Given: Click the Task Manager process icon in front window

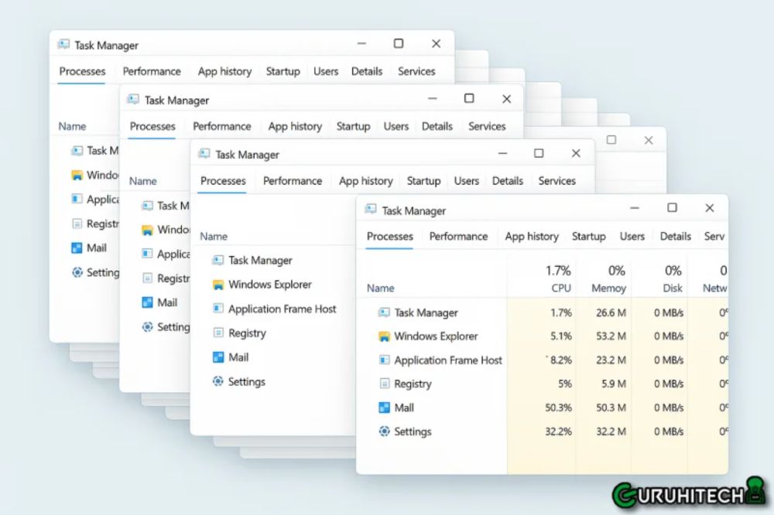Looking at the screenshot, I should [384, 312].
